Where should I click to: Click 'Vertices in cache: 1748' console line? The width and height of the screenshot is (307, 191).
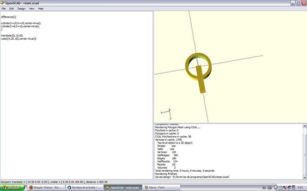click(168, 140)
